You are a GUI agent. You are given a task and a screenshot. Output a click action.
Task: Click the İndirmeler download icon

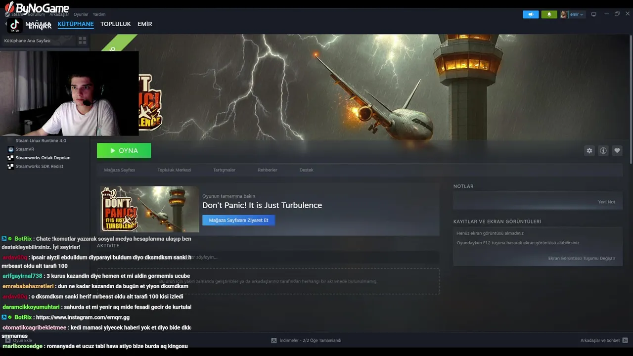[x=274, y=340]
